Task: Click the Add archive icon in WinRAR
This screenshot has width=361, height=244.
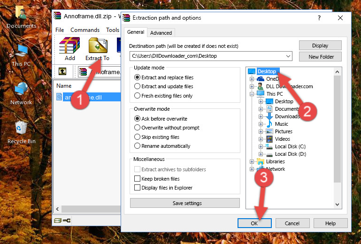Action: tap(69, 46)
